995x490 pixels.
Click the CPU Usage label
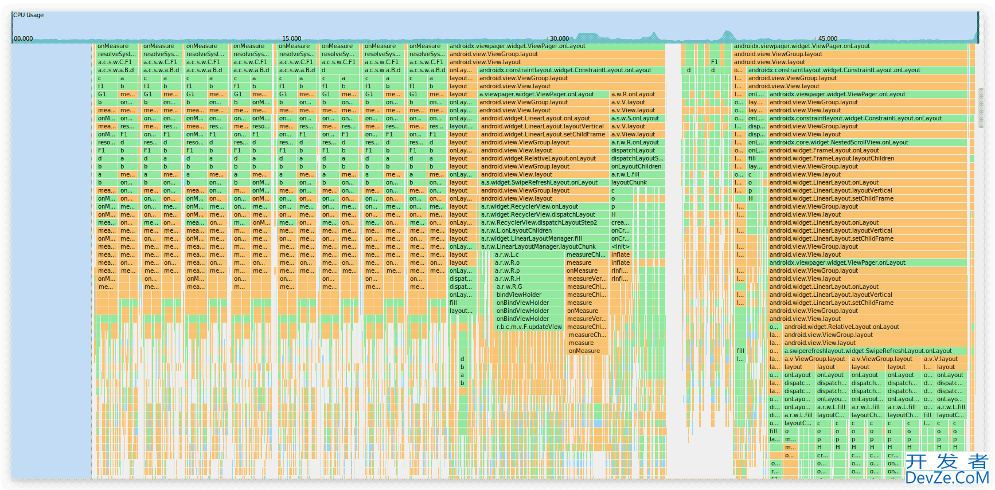(29, 15)
